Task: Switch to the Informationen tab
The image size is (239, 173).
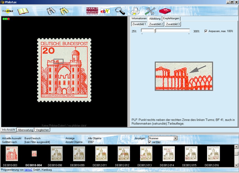Action: tap(139, 18)
